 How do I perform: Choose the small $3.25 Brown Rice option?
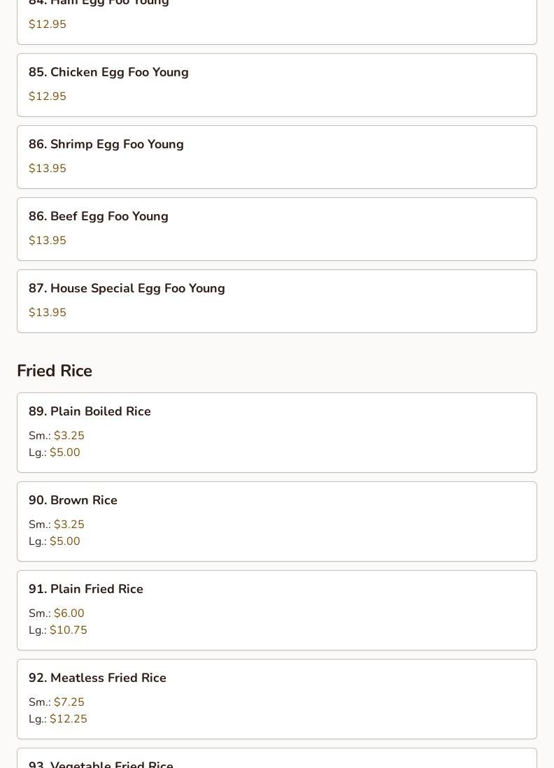coord(69,525)
